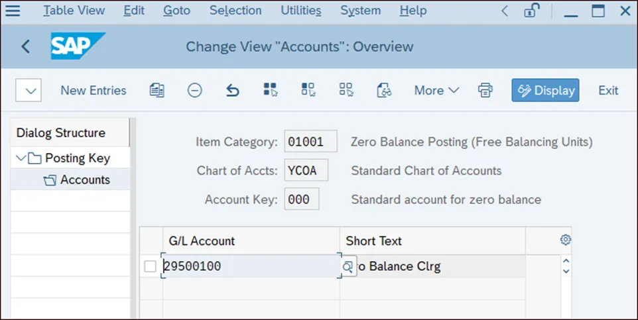Viewport: 638px width, 320px height.
Task: Click the Delete minus-circle toolbar icon
Action: 194,91
